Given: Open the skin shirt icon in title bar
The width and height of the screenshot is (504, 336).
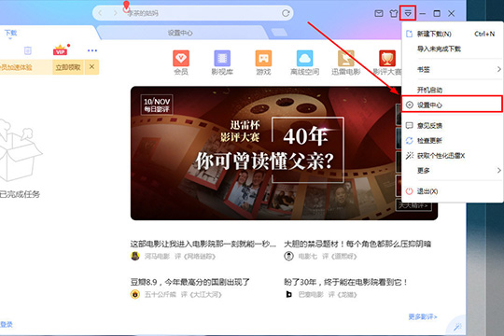Looking at the screenshot, I should tap(394, 13).
